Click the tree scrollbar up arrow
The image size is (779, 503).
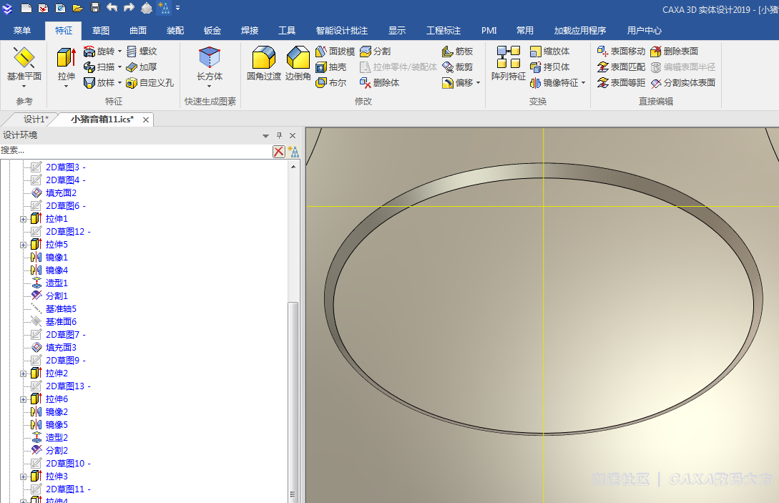[293, 167]
